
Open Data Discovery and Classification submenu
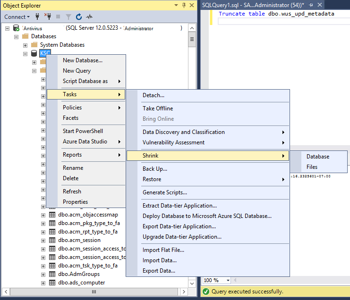tap(208, 132)
